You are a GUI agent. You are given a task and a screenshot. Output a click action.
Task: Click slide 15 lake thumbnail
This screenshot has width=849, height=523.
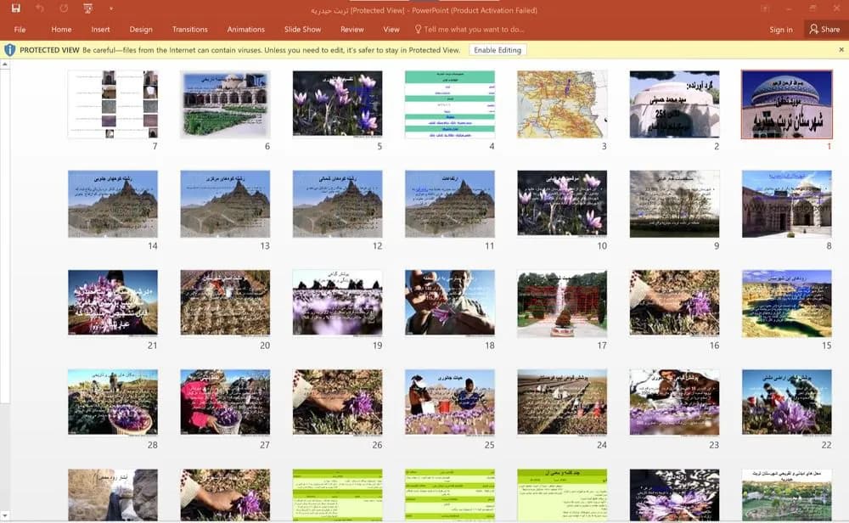[787, 303]
